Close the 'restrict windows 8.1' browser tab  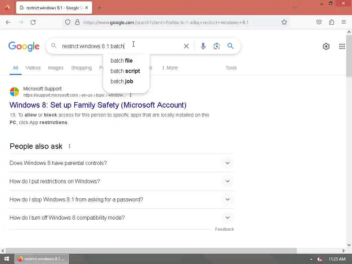point(87,8)
